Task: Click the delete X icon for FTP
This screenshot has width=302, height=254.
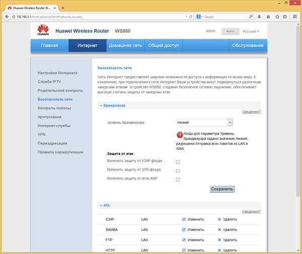Action: (x=219, y=240)
